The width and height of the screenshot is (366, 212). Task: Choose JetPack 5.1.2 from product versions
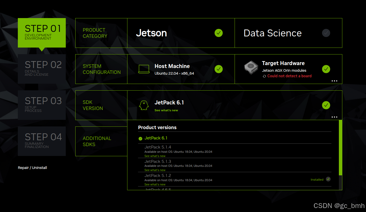tap(158, 176)
